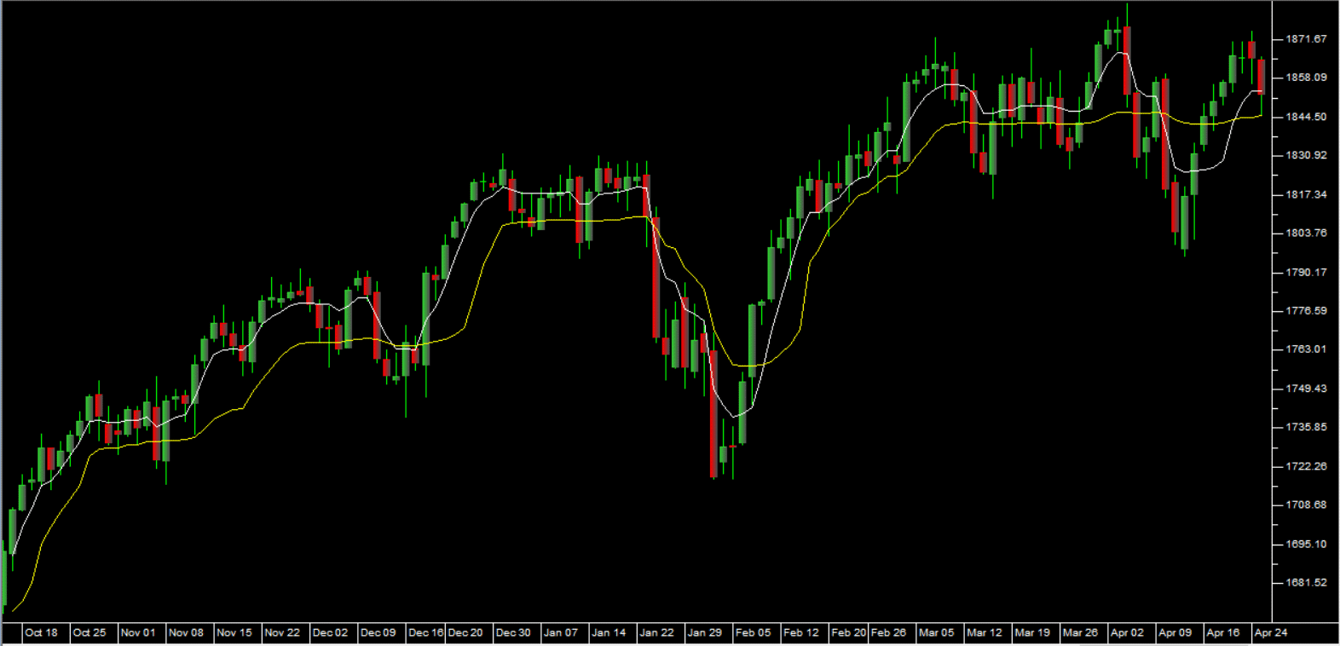
Task: Click the 1763.01 price label
Action: point(1306,349)
